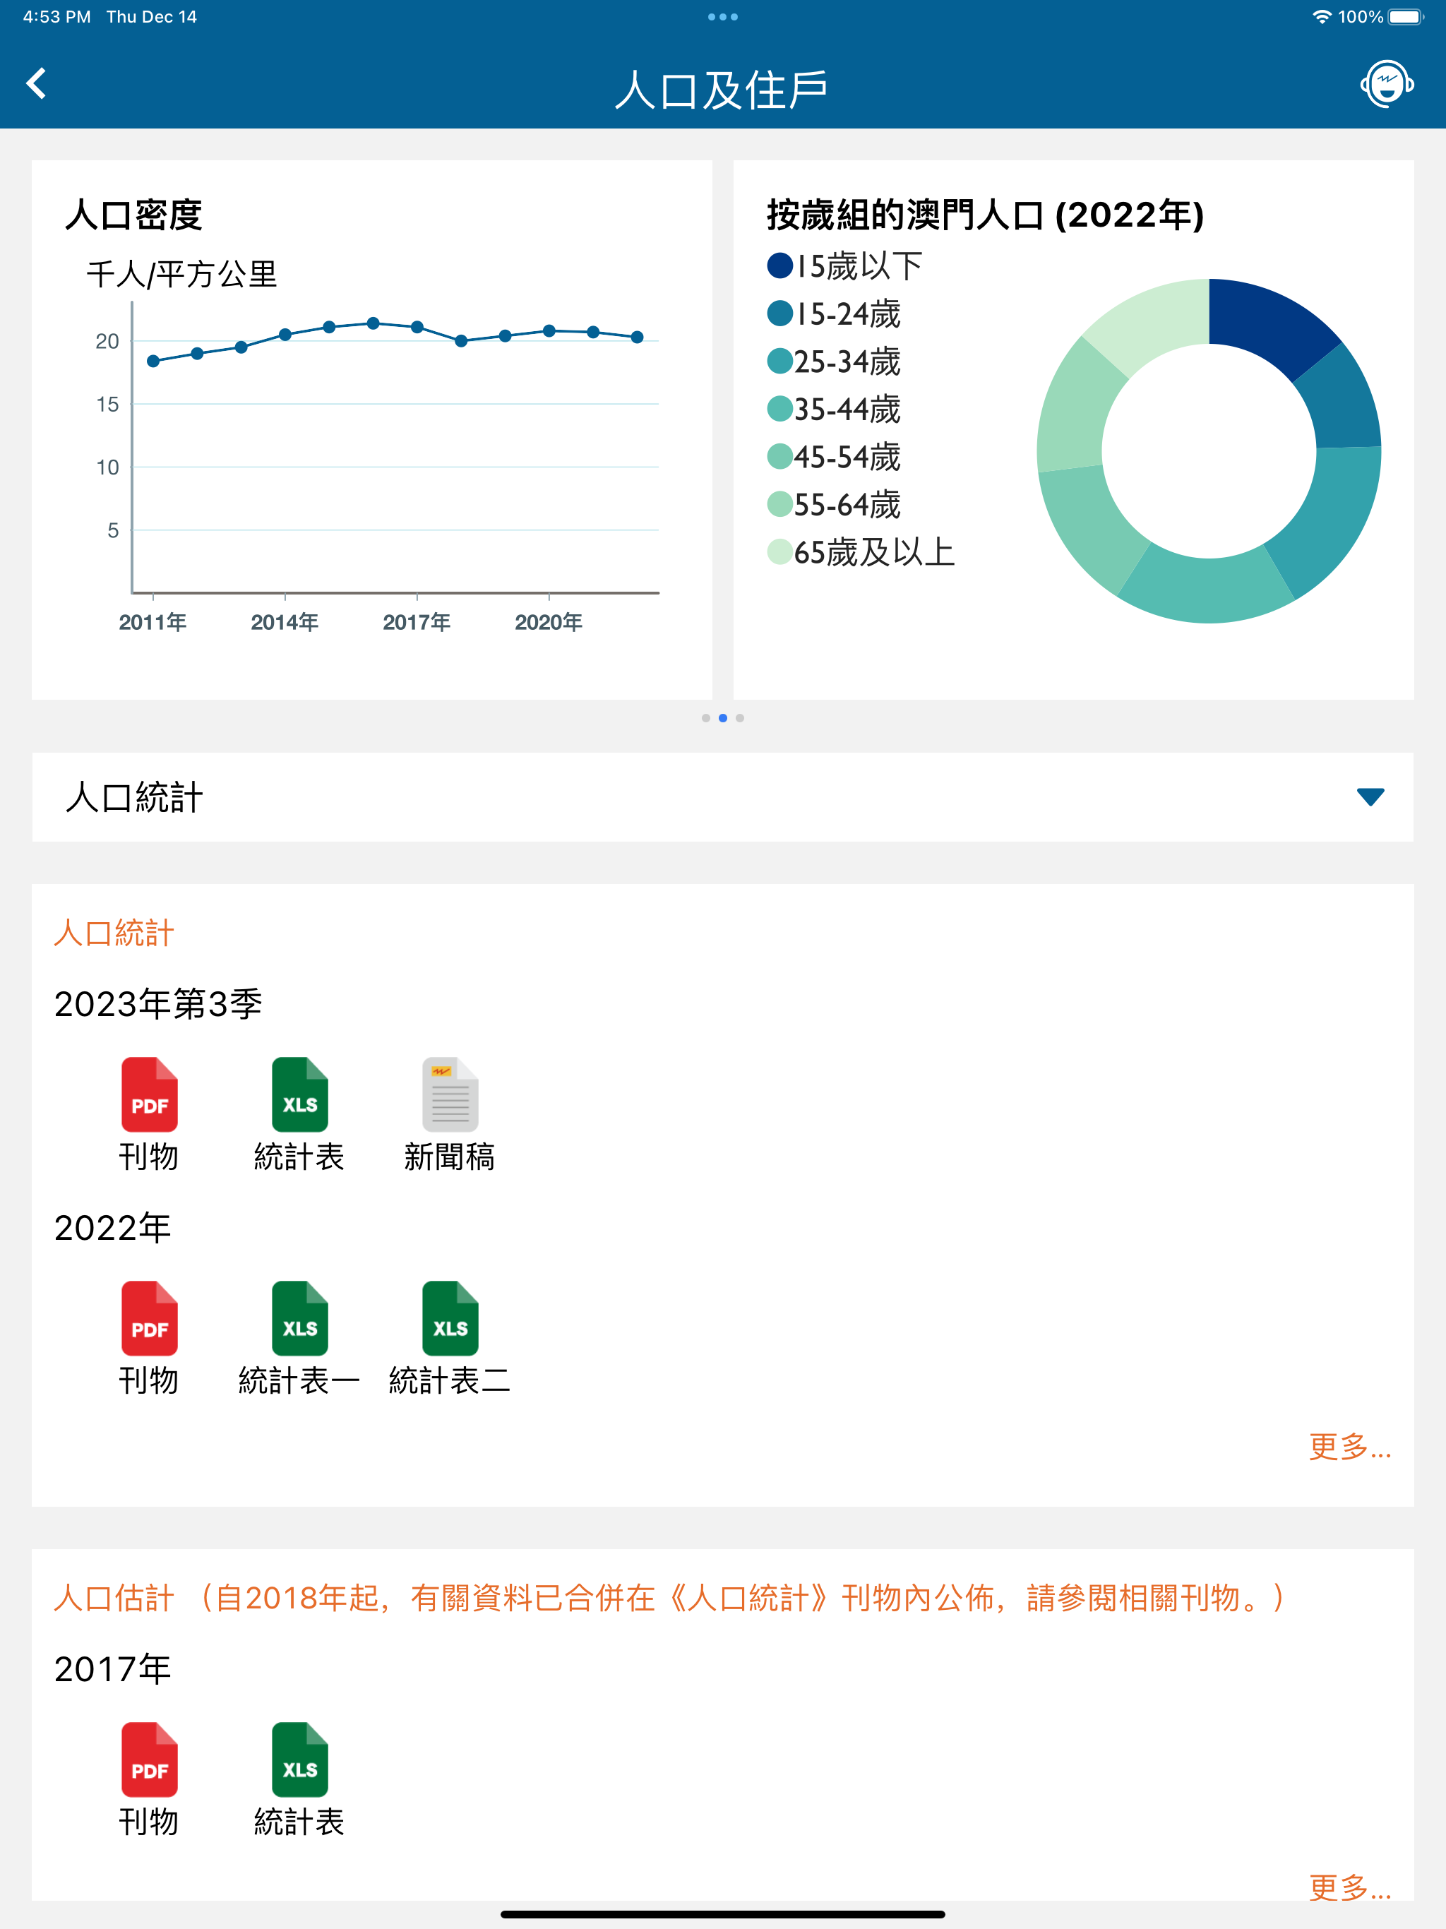
Task: Open the 2023年第3季 統計表 XLS file
Action: [x=299, y=1116]
